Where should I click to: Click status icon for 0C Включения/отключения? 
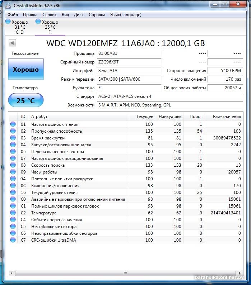pyautogui.click(x=13, y=185)
